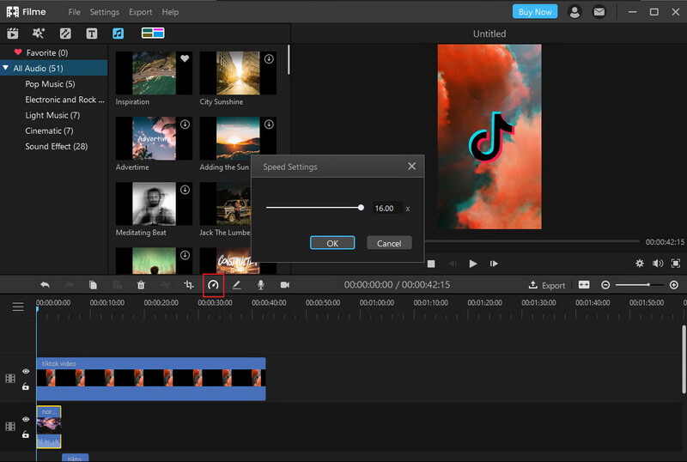687x462 pixels.
Task: Click the speed slider handle
Action: tap(361, 208)
